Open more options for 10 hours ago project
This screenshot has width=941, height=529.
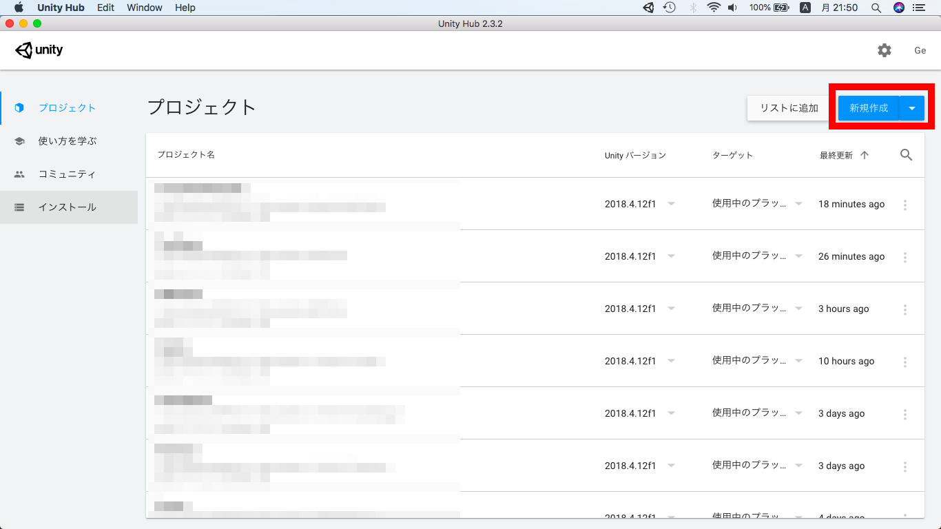coord(905,362)
